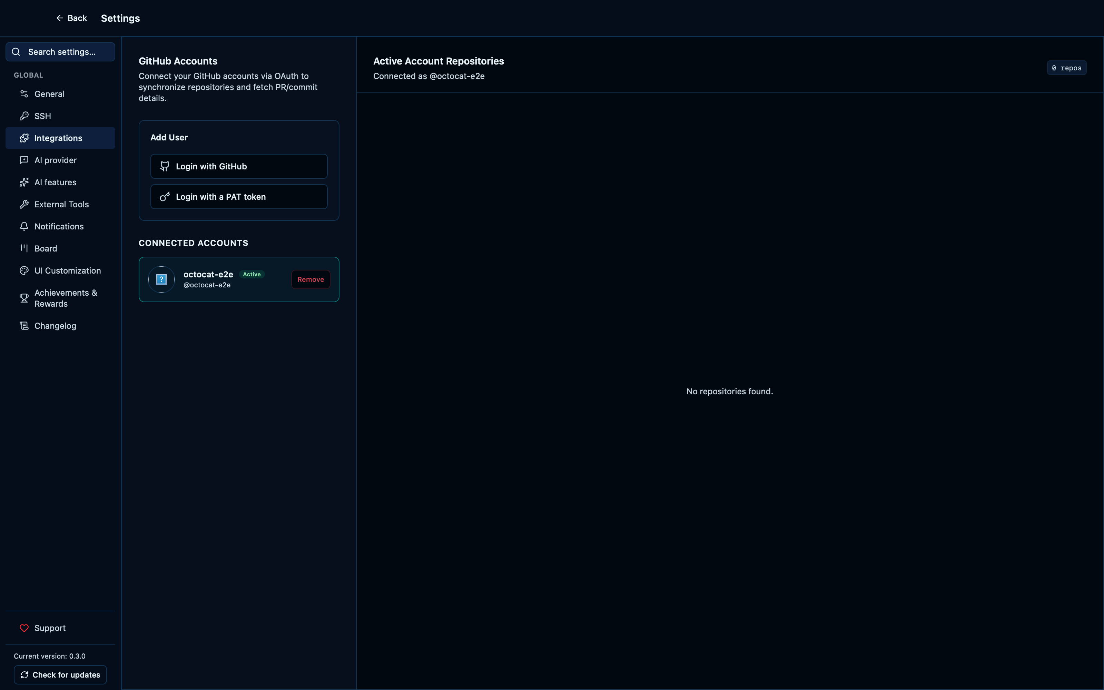Click the magnifier icon in search box
Image resolution: width=1104 pixels, height=690 pixels.
point(16,51)
